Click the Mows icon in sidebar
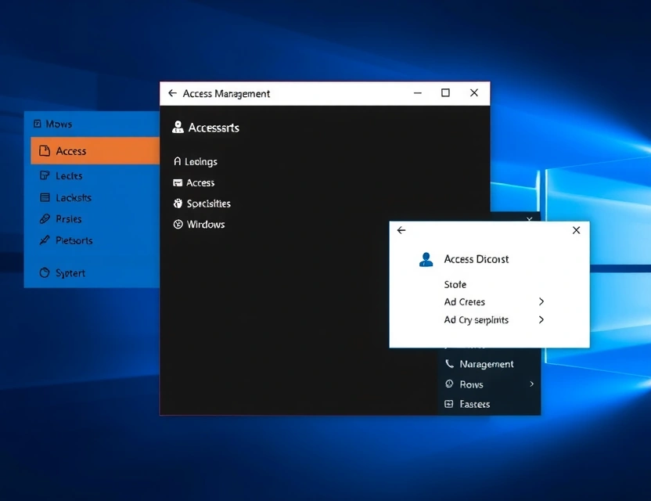The image size is (651, 501). pos(38,124)
